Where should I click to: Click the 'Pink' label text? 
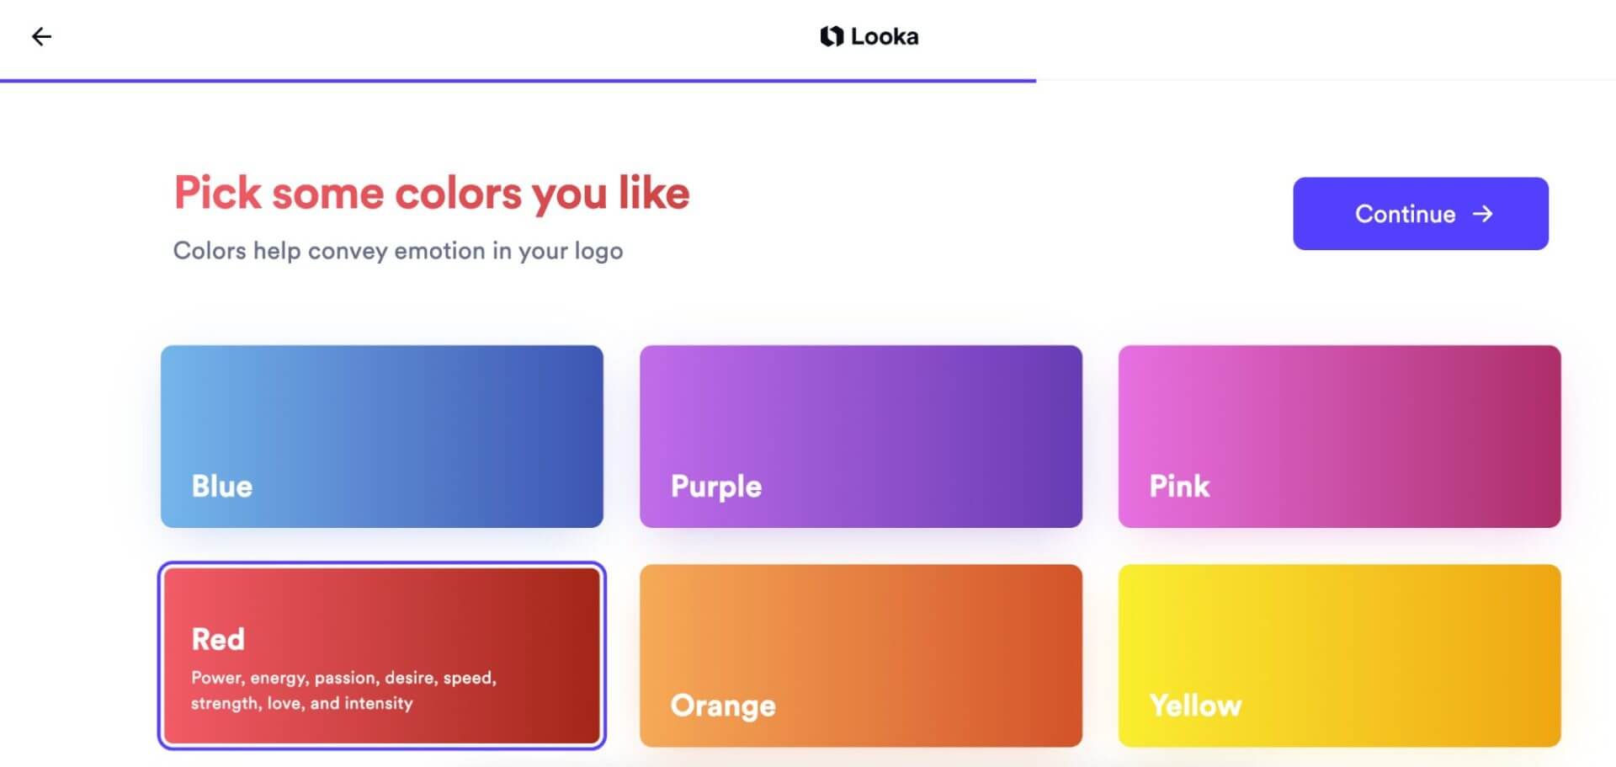1179,486
